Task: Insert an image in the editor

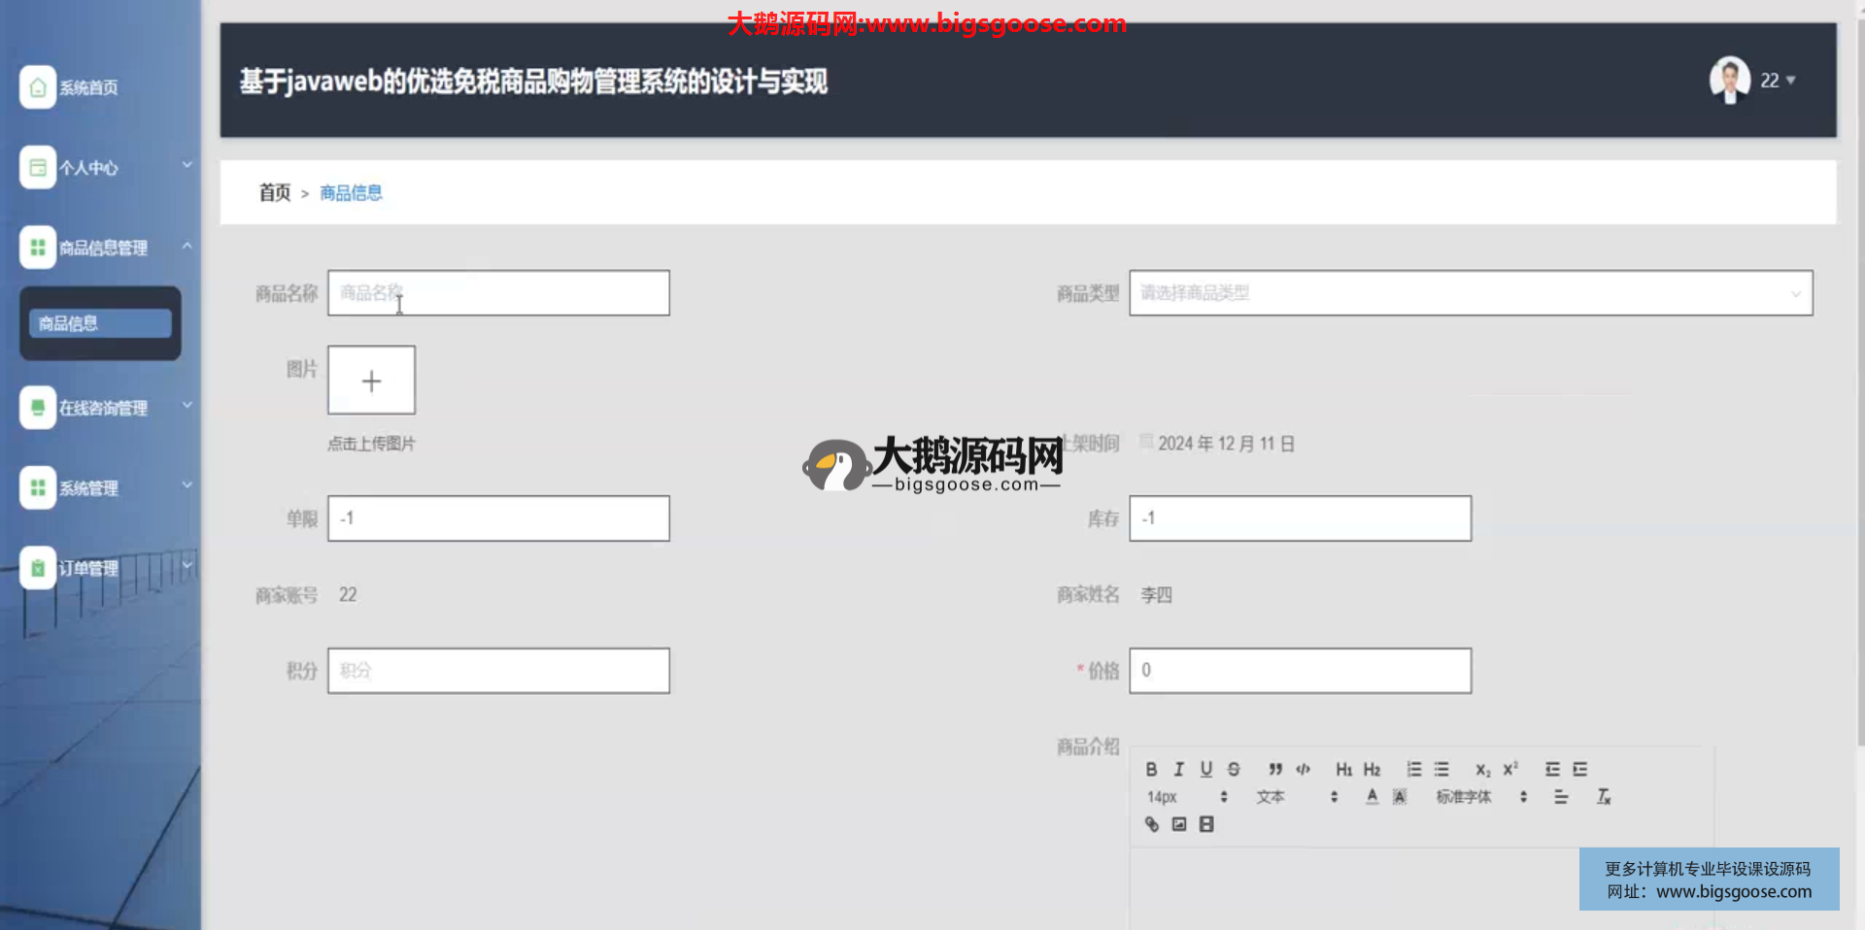Action: click(1179, 824)
